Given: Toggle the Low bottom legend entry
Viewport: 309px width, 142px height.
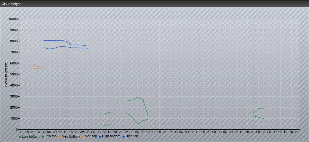Looking at the screenshot, I should coord(29,136).
